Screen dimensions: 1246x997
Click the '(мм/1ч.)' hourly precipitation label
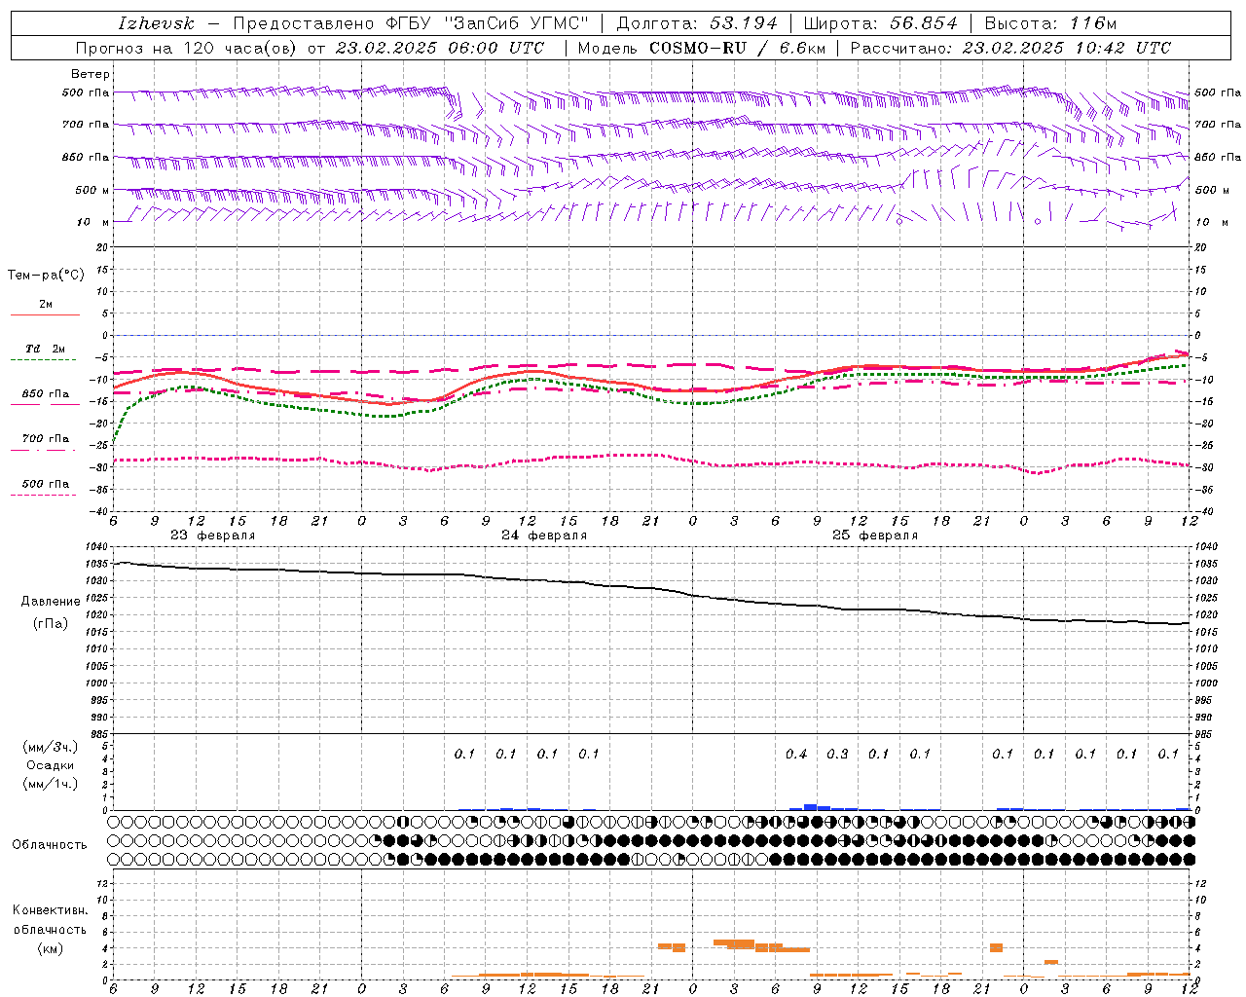51,784
